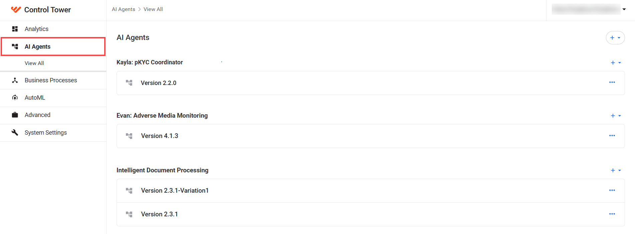
Task: Click the AI Agents breadcrumb link
Action: (123, 9)
